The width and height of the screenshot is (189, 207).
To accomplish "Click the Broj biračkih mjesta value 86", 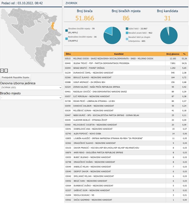I will click(126, 18).
